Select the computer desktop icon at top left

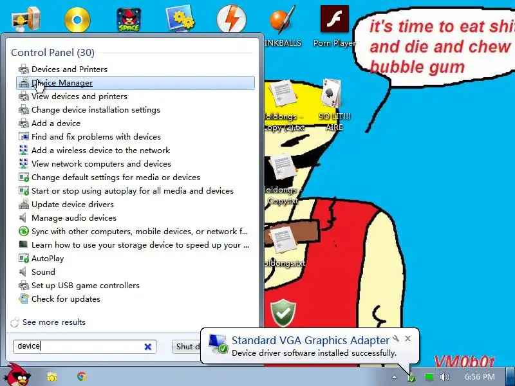tap(26, 19)
